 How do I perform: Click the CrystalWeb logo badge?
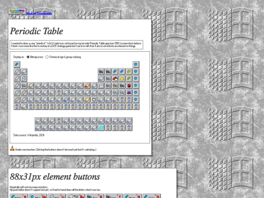point(17,11)
